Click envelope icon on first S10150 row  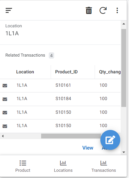[5, 113]
